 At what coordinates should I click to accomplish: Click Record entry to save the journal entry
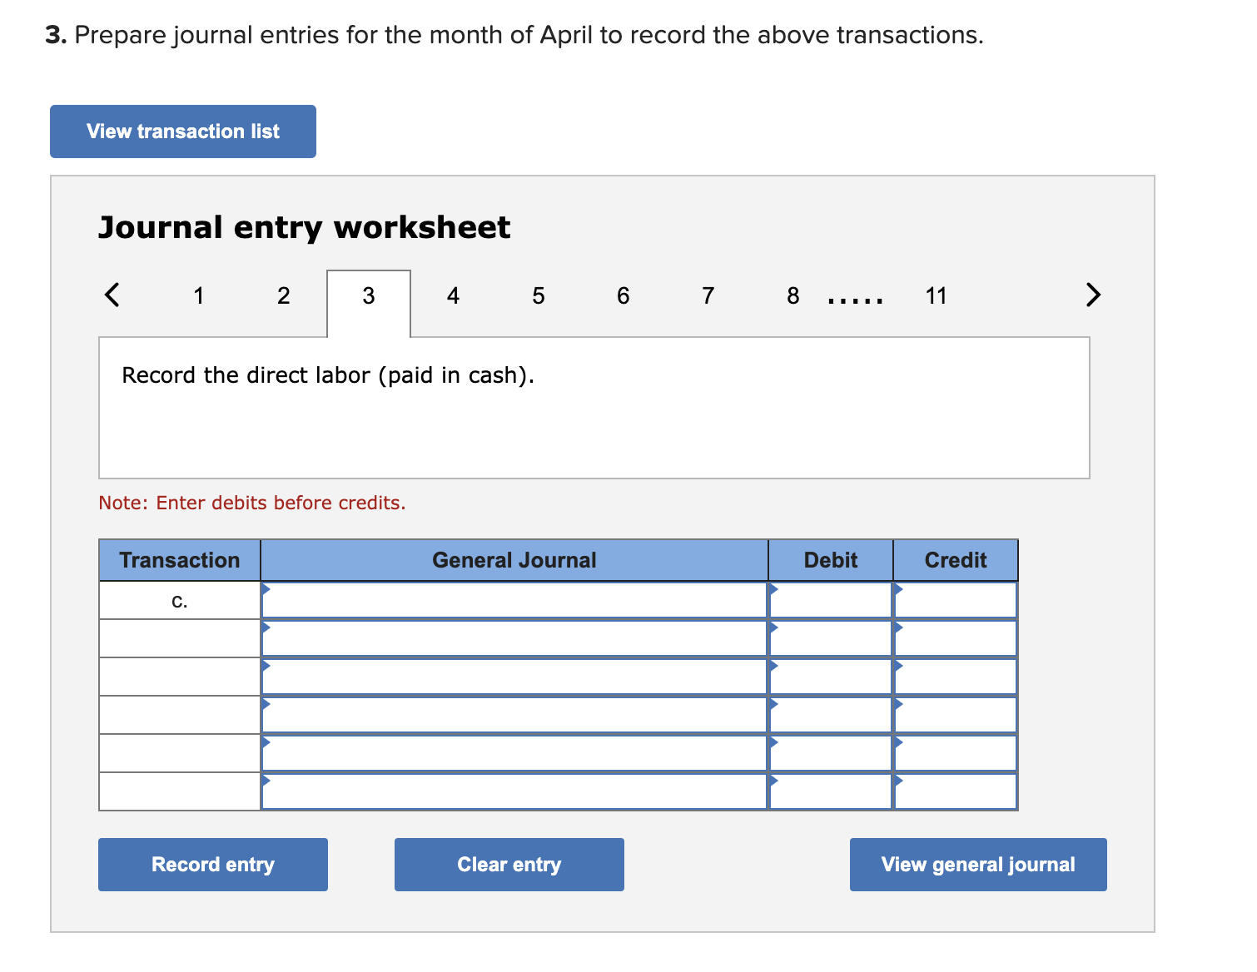point(212,864)
